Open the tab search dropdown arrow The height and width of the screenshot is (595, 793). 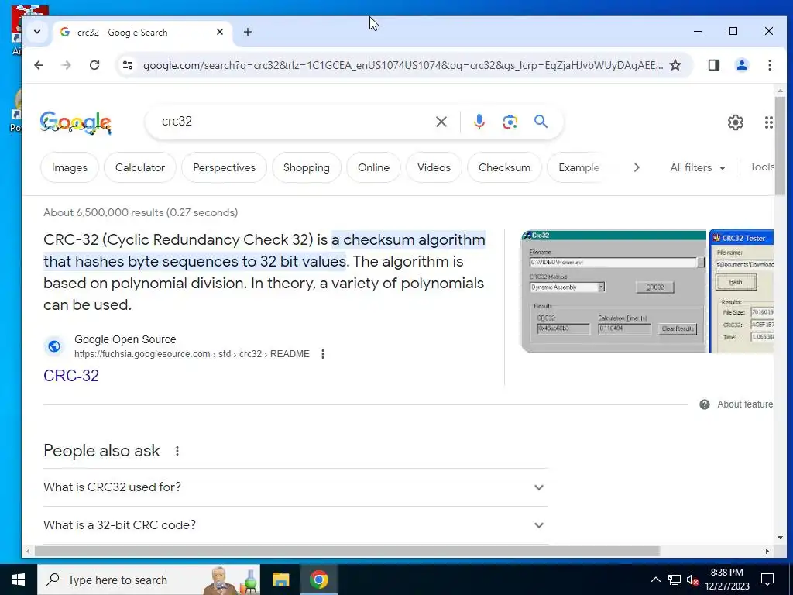click(37, 31)
